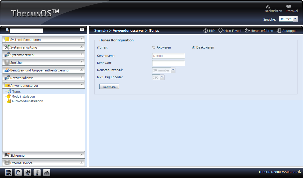The width and height of the screenshot is (303, 178).
Task: Open fan status icon in bottom bar
Action: pyautogui.click(x=28, y=173)
